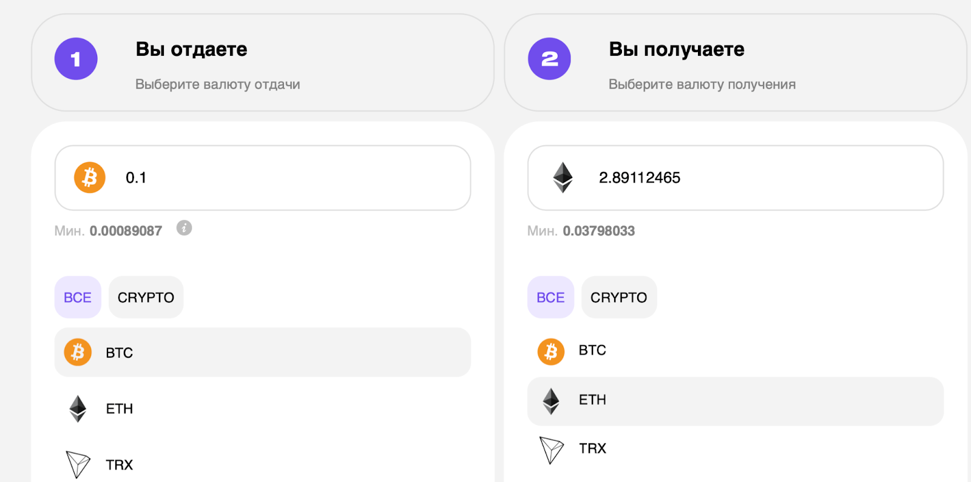The height and width of the screenshot is (482, 971).
Task: Click the BTC coin icon in the give list
Action: (78, 352)
